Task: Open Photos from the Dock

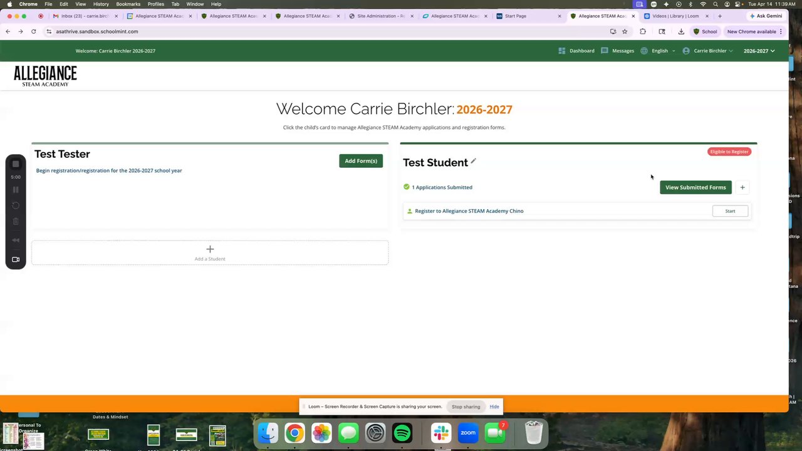Action: tap(321, 433)
